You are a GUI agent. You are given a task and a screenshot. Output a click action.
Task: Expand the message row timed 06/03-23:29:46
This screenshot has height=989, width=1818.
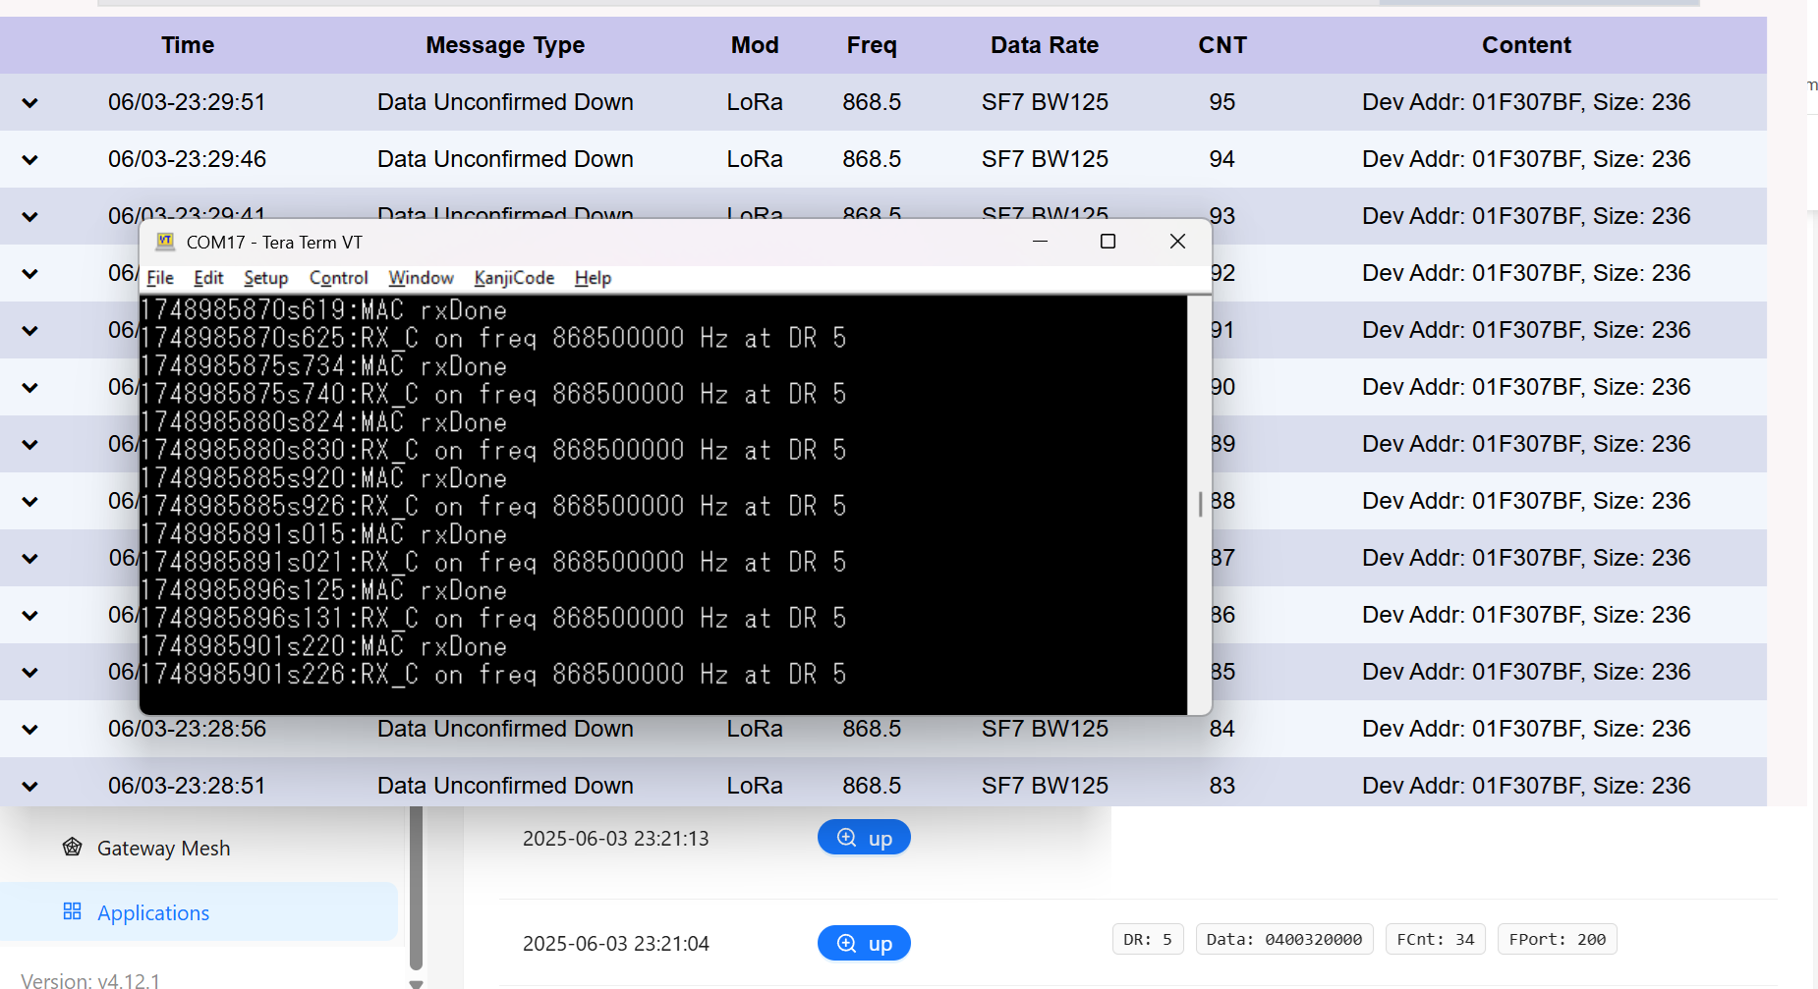tap(28, 159)
